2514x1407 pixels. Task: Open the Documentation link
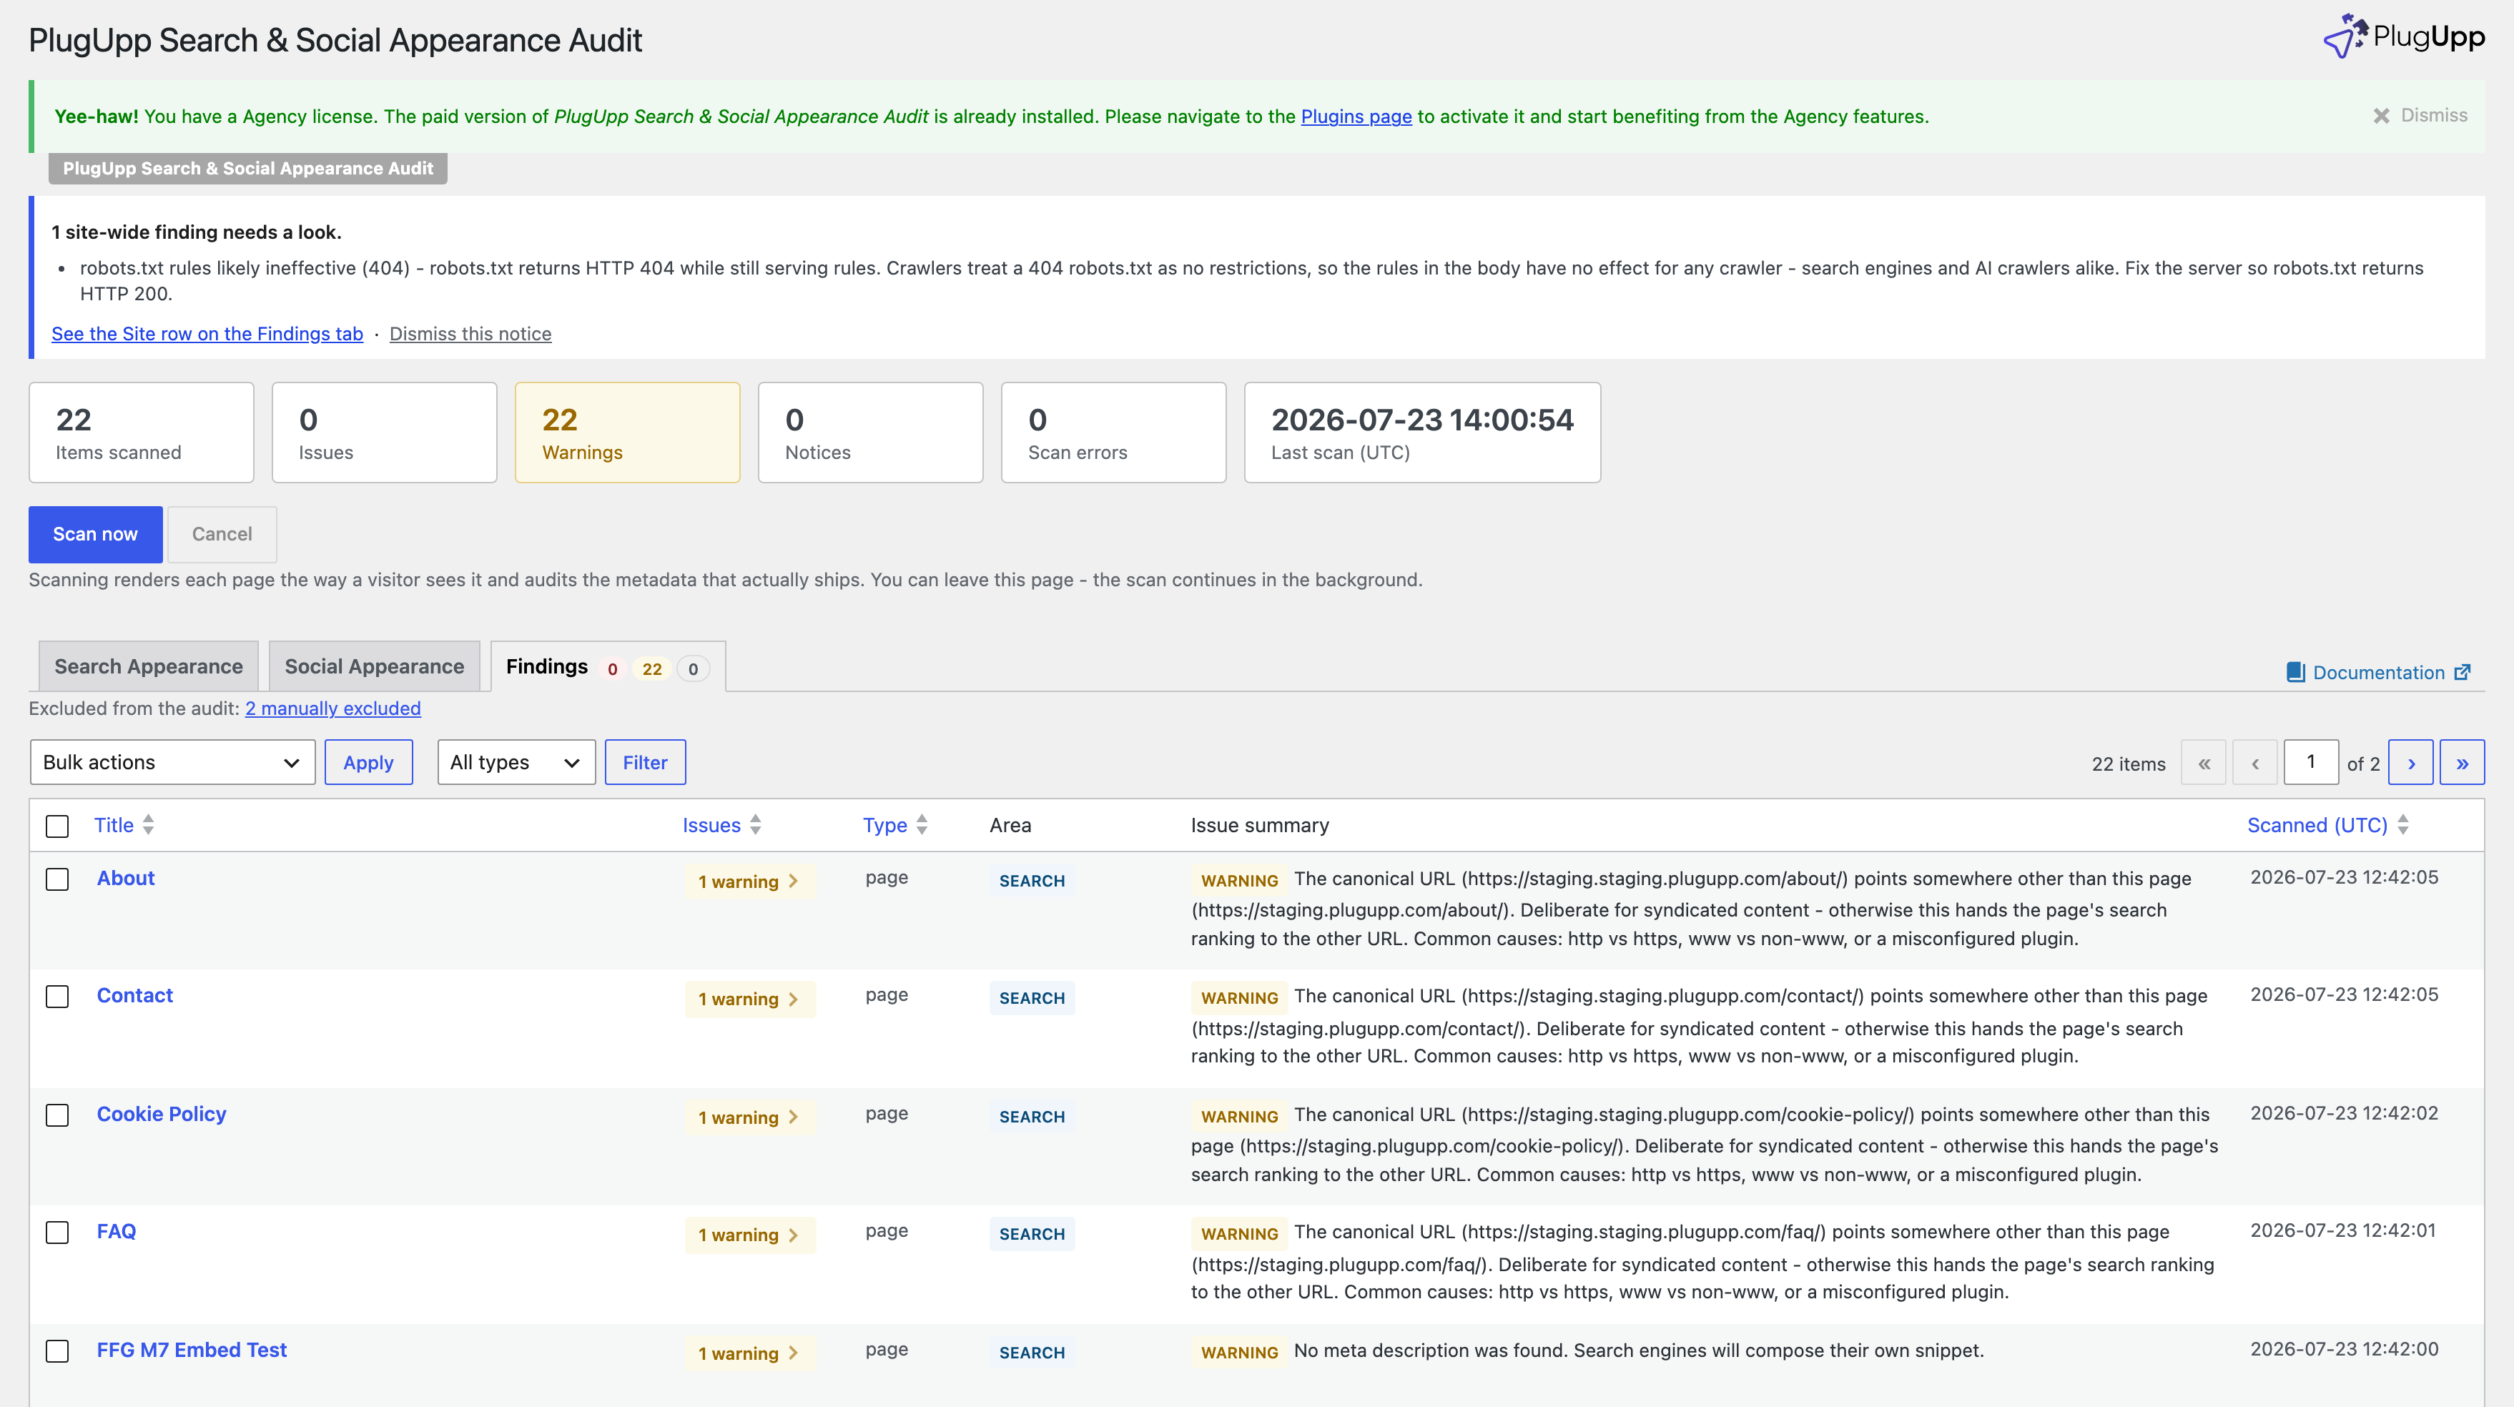coord(2378,672)
